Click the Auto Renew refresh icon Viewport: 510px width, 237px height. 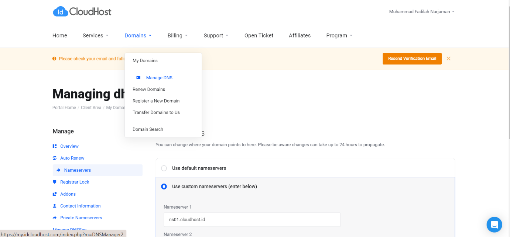(x=55, y=158)
